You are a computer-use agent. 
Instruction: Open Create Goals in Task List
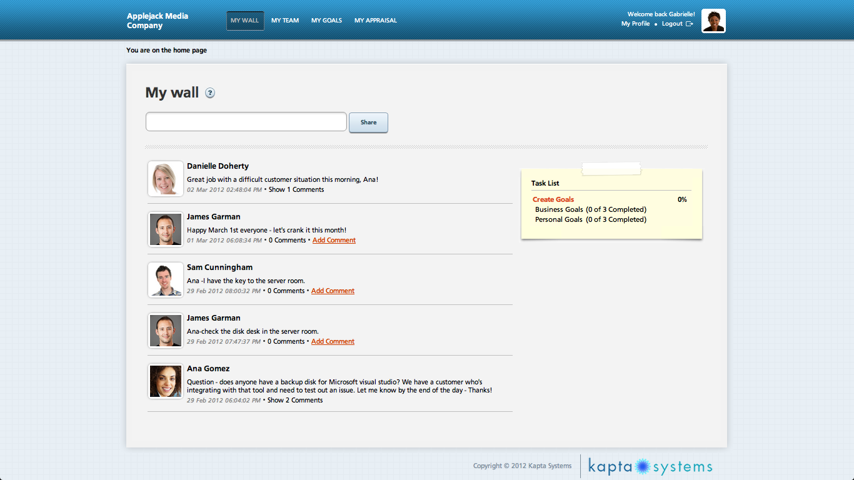553,199
